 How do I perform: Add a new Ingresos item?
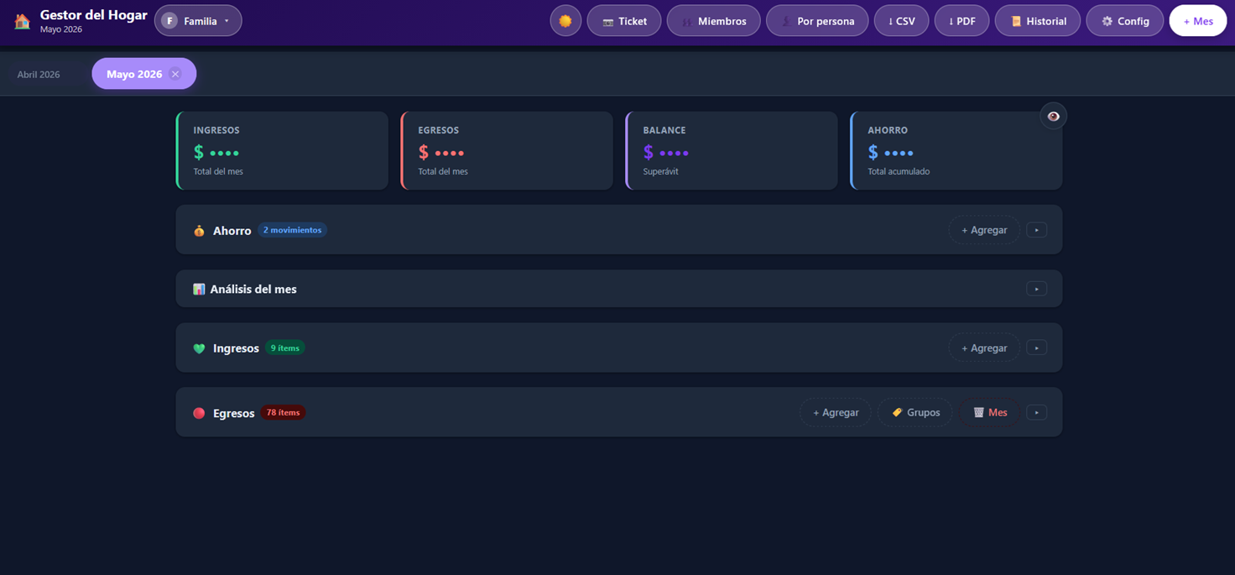[x=984, y=348]
